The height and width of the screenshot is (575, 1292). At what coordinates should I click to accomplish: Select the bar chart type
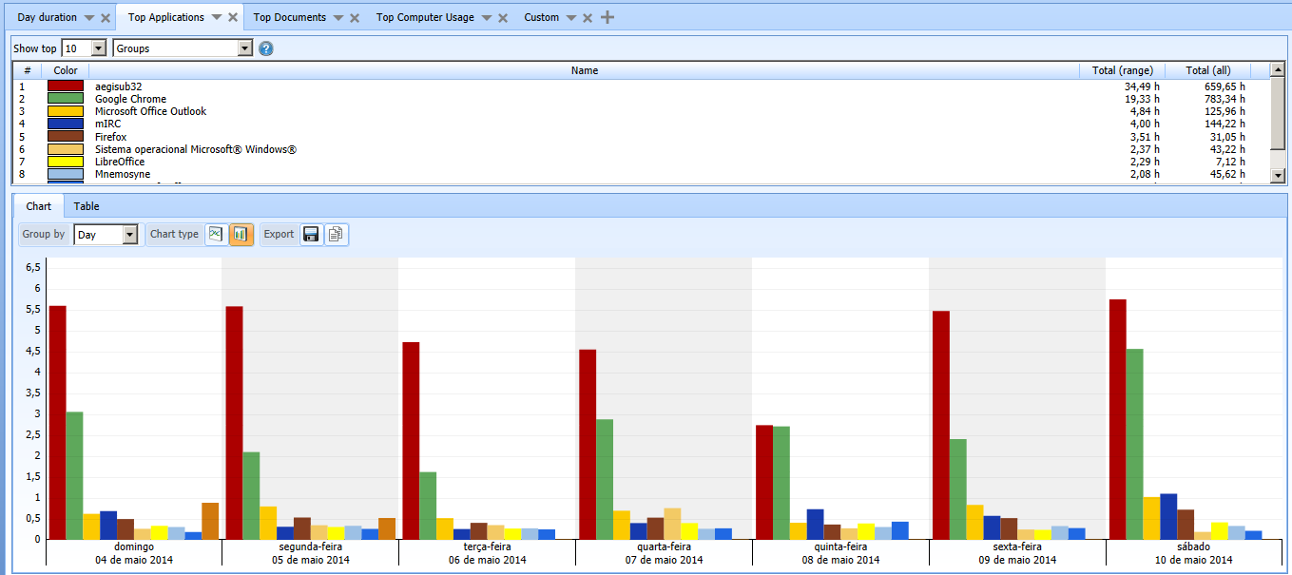[x=241, y=234]
